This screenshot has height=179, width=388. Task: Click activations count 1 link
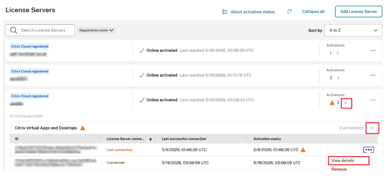point(330,53)
